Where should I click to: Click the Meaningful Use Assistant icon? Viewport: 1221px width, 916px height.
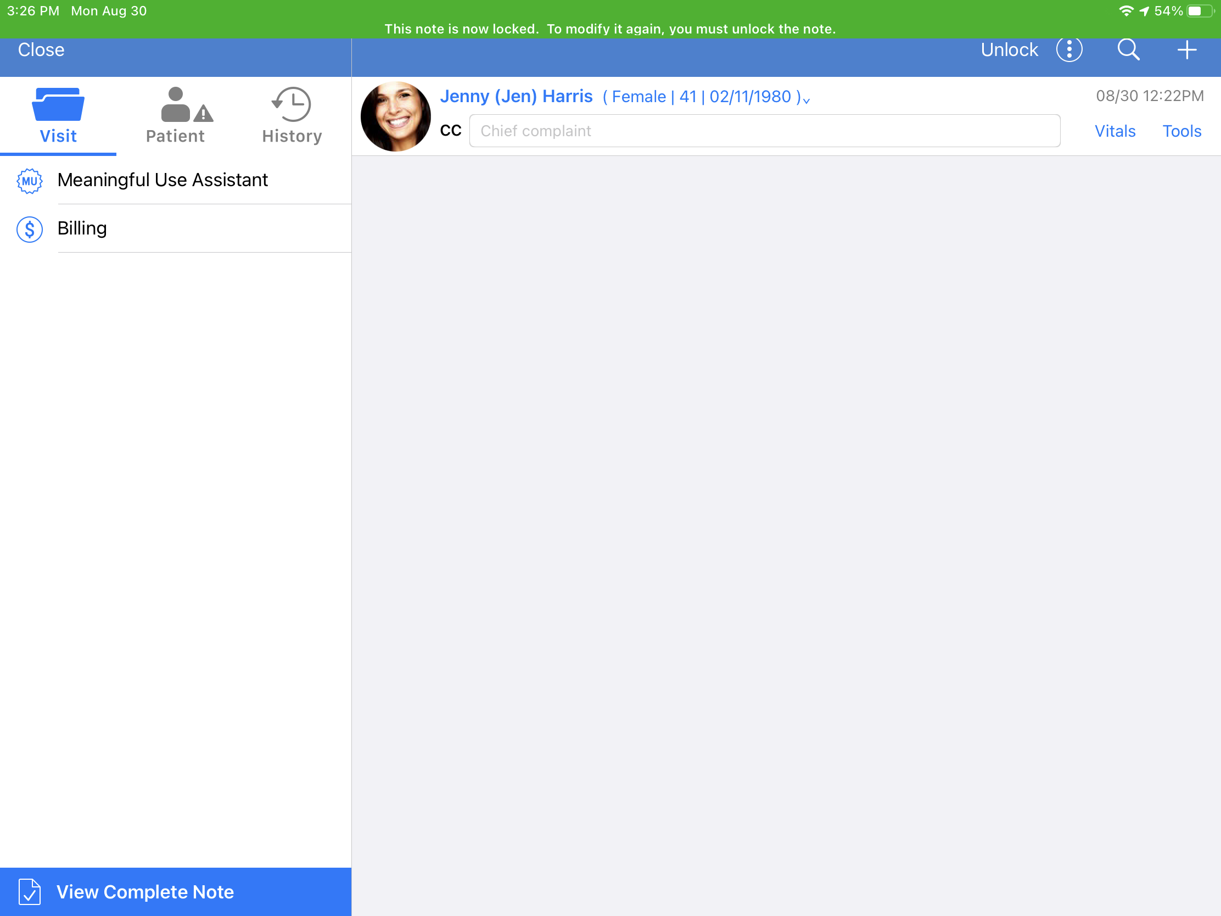[x=28, y=179]
